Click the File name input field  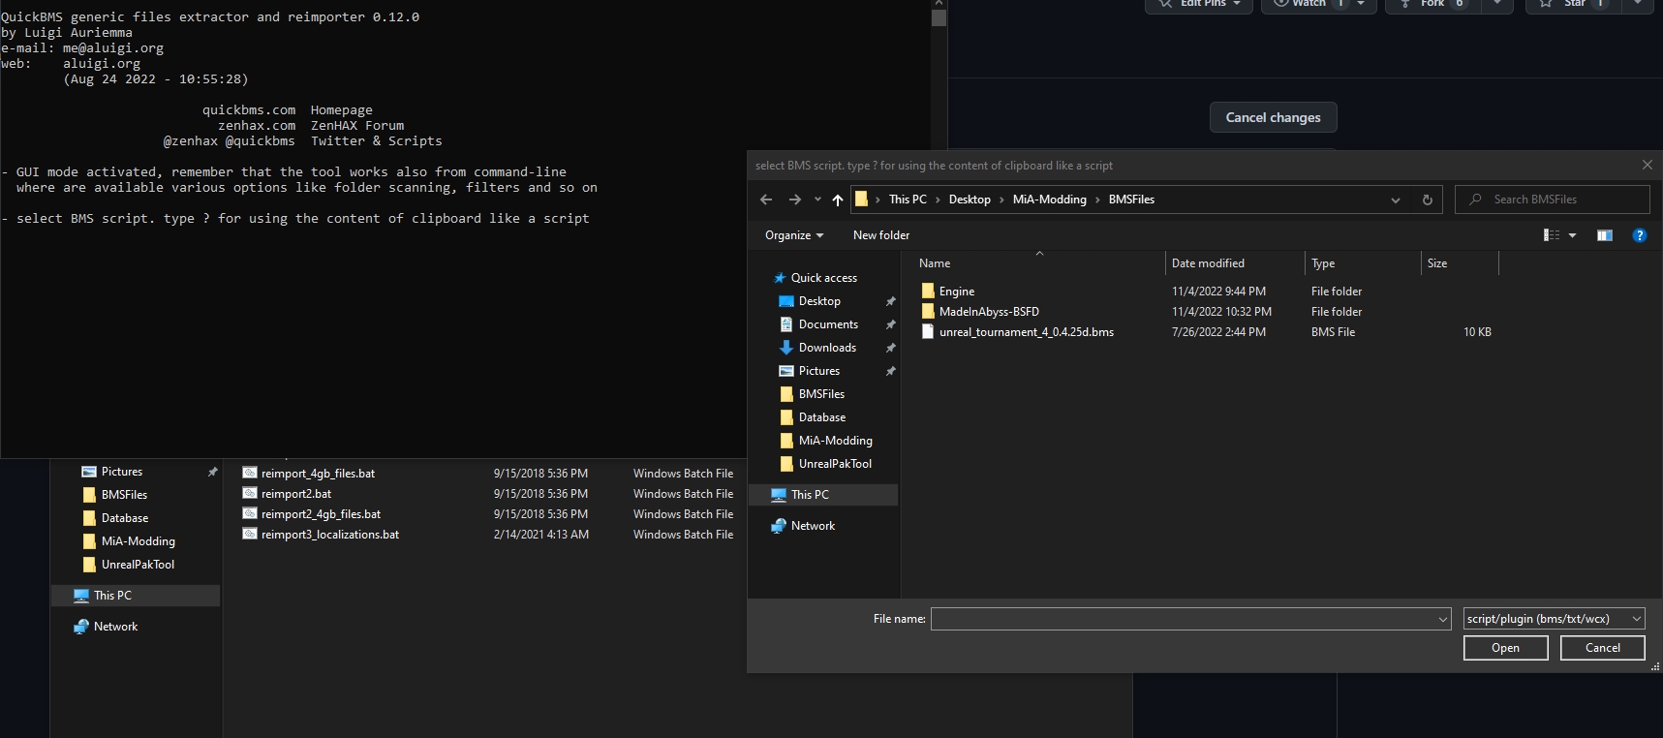point(1184,619)
